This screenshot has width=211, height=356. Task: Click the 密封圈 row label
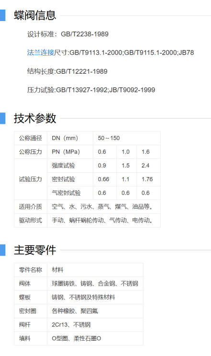(31, 311)
